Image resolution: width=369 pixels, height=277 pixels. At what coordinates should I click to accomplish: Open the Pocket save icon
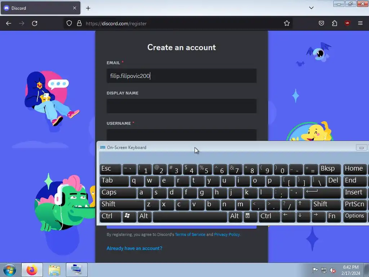coord(321,23)
